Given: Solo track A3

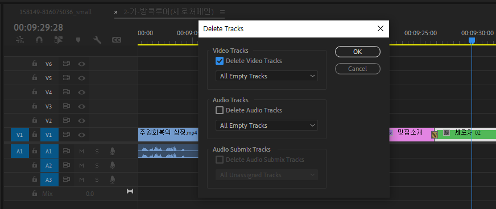Looking at the screenshot, I should click(x=97, y=179).
